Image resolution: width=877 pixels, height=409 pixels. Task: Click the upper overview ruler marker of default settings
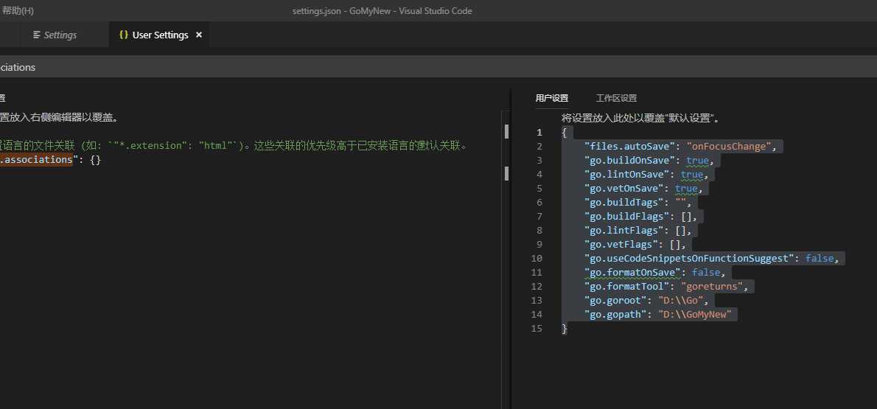(x=507, y=132)
